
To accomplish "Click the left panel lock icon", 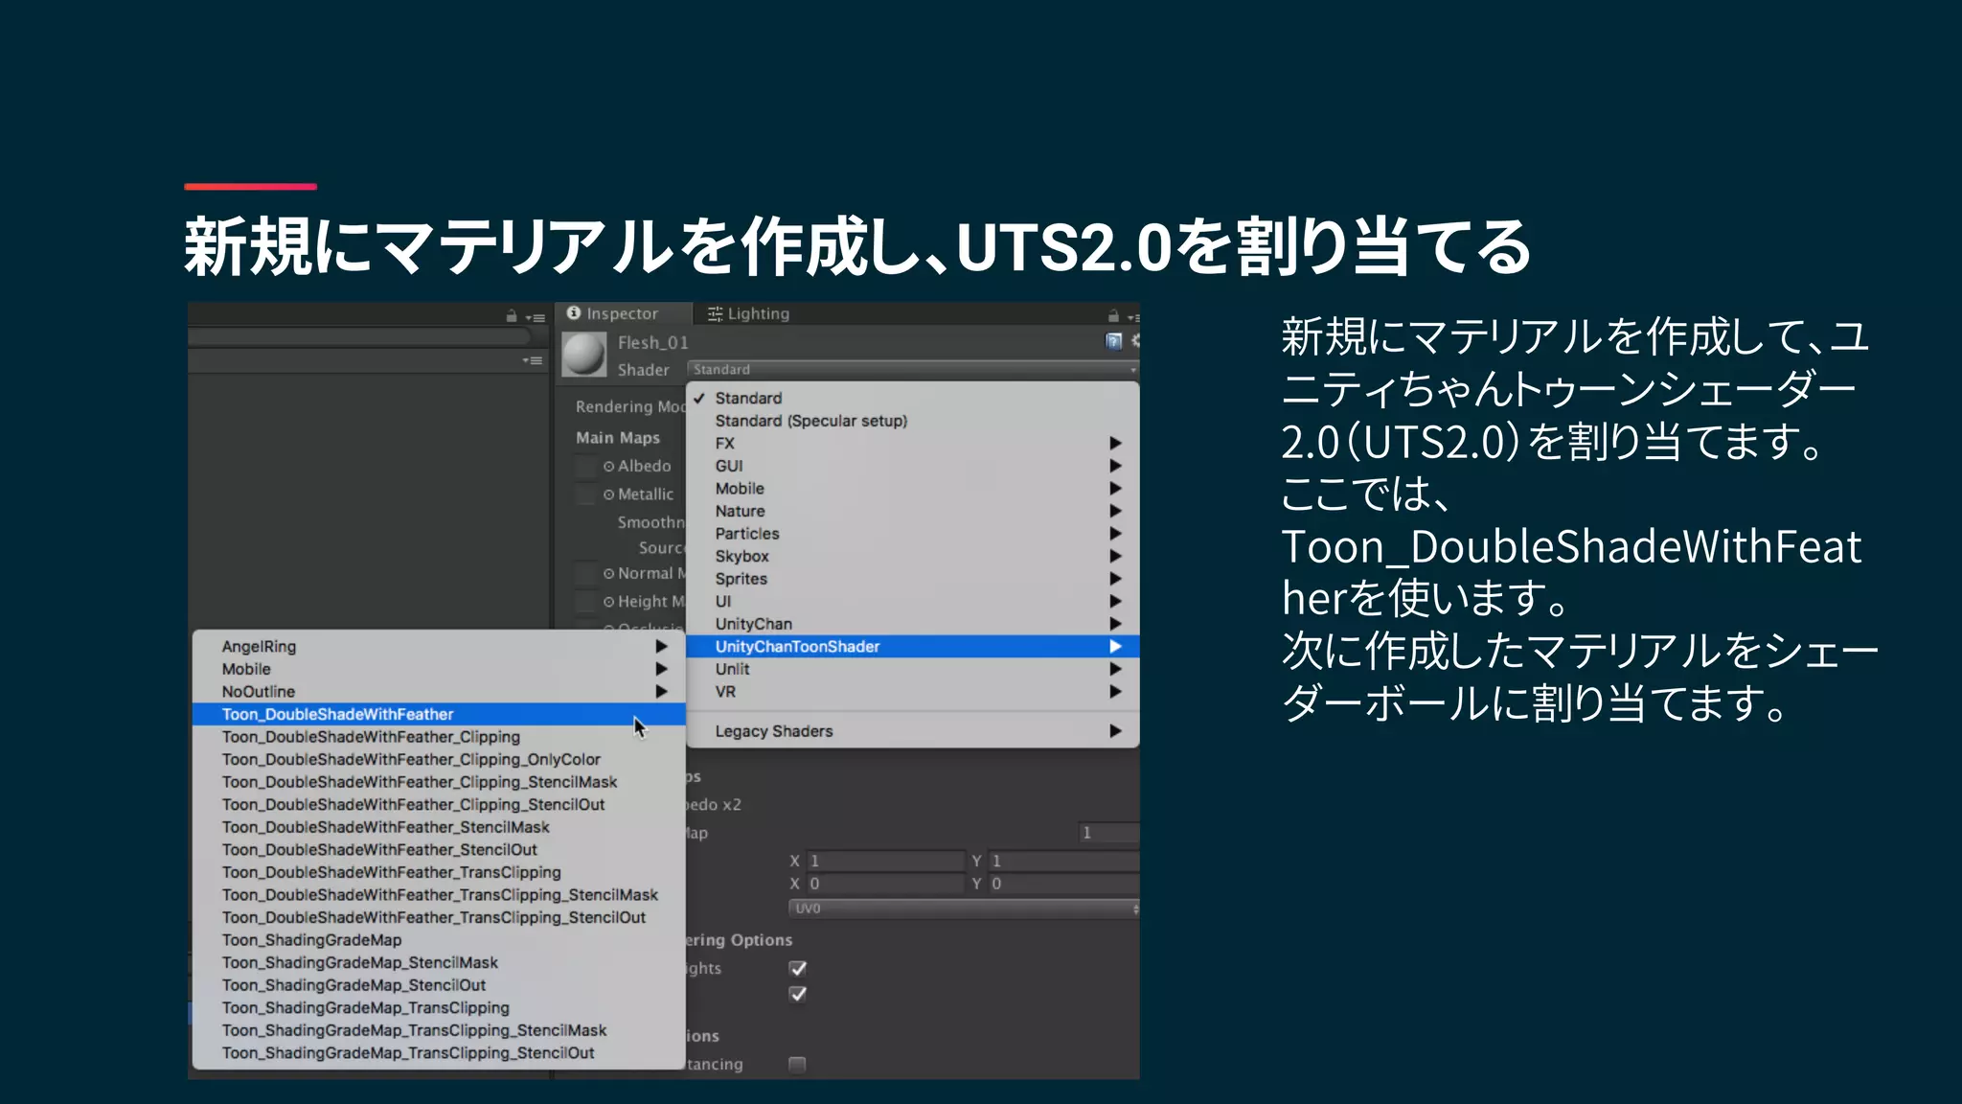I will [x=512, y=316].
